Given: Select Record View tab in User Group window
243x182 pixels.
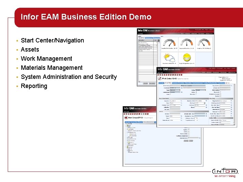Looking at the screenshot, I should [134, 122].
